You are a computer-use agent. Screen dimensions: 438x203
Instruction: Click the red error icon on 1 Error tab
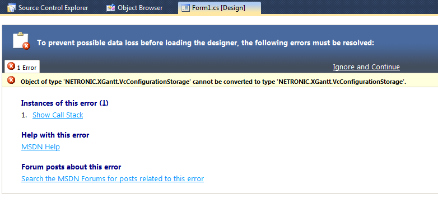(11, 67)
